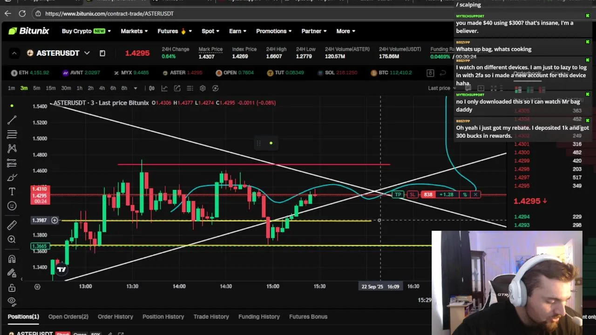Toggle stay in drawing mode

(12, 273)
